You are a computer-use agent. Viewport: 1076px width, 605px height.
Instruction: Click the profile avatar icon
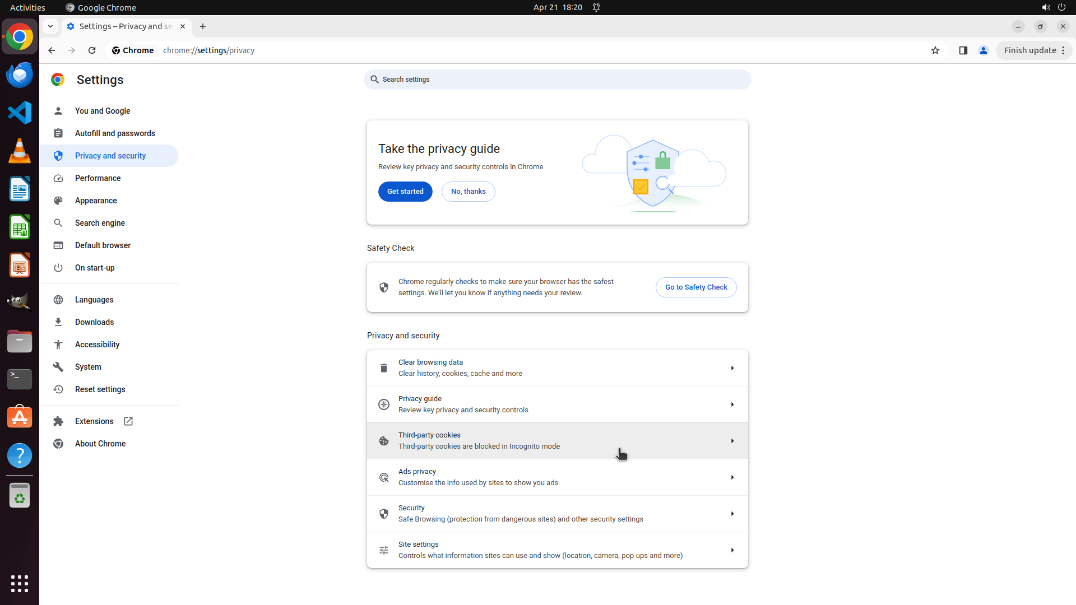click(x=983, y=50)
